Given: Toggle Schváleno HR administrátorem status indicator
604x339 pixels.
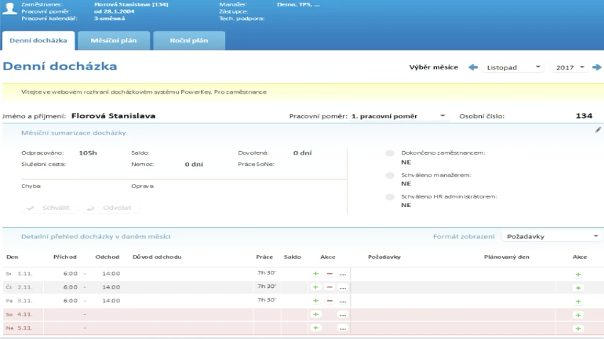Looking at the screenshot, I should (390, 196).
